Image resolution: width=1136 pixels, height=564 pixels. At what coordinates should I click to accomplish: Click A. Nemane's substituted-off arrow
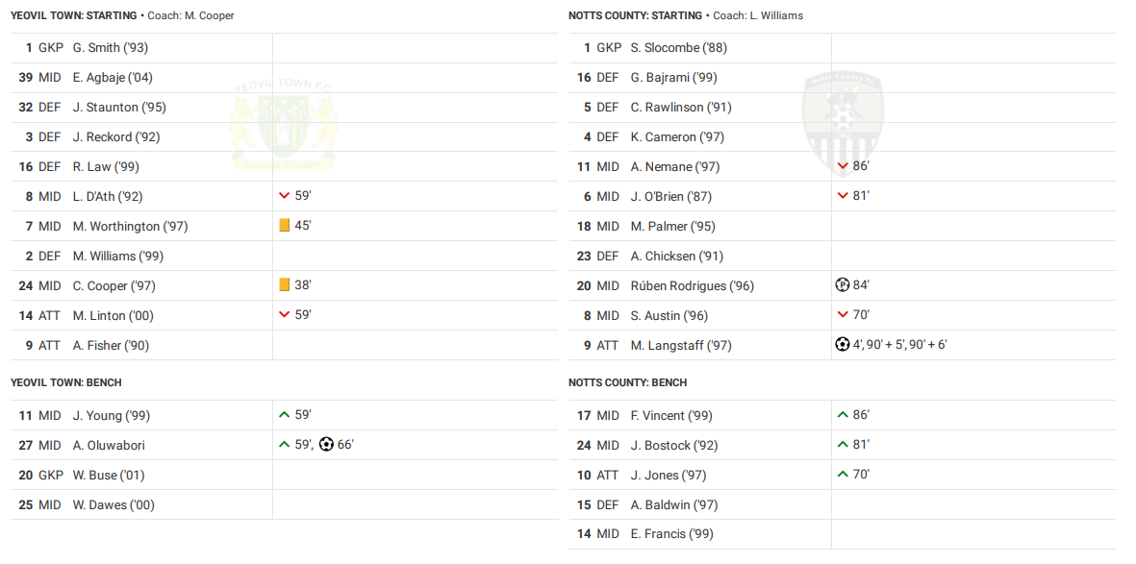point(843,166)
